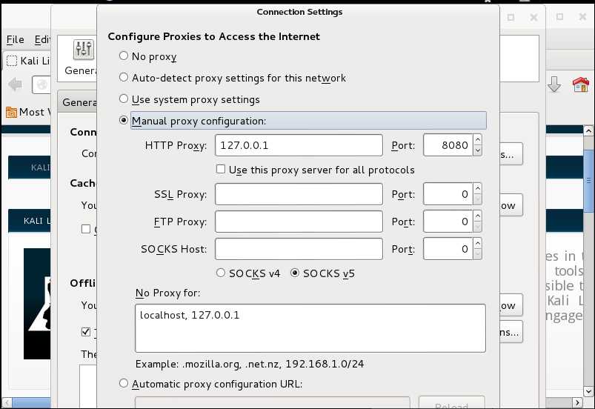Select Automatic proxy configuration URL option

click(124, 384)
